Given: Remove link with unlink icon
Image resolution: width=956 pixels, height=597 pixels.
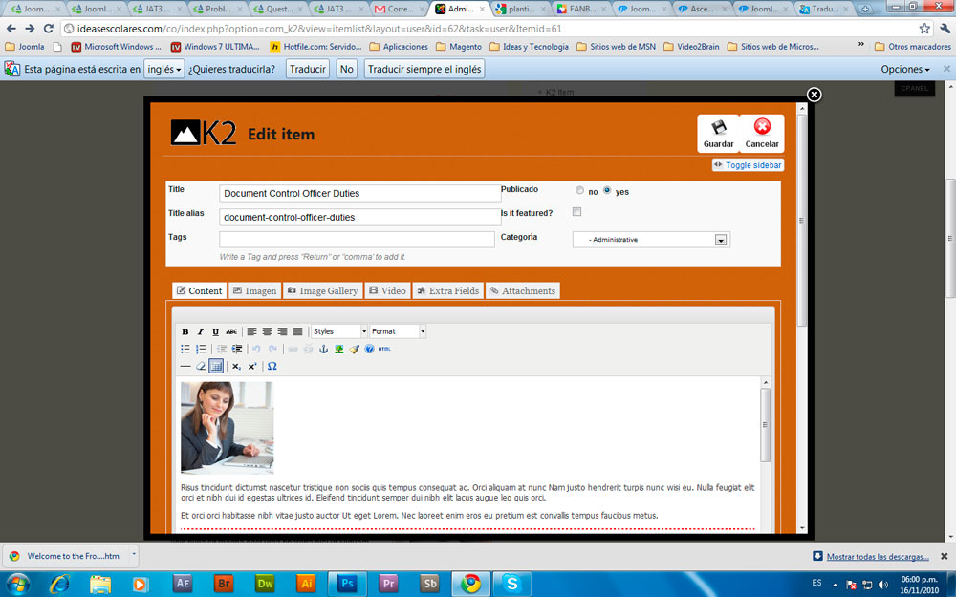Looking at the screenshot, I should point(309,349).
